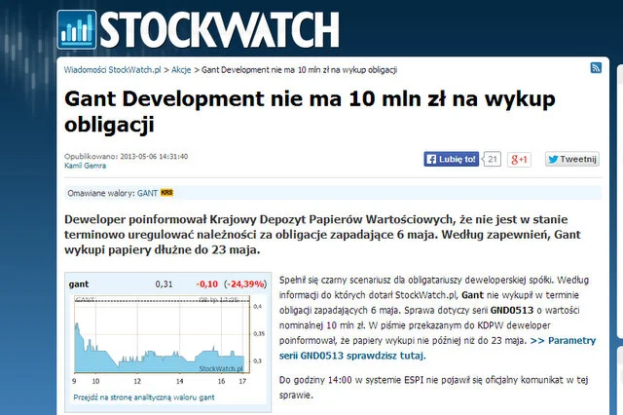Image resolution: width=623 pixels, height=415 pixels.
Task: Click the StockWatch bar-chart logo icon
Action: pyautogui.click(x=77, y=30)
